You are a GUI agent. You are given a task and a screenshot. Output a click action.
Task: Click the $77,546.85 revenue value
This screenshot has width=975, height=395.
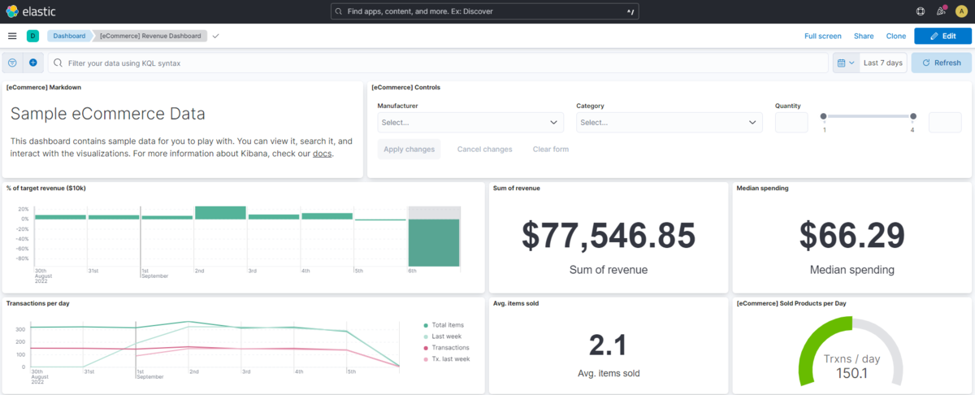point(609,236)
